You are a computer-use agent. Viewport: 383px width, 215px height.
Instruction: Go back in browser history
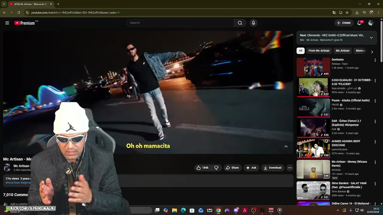point(4,13)
